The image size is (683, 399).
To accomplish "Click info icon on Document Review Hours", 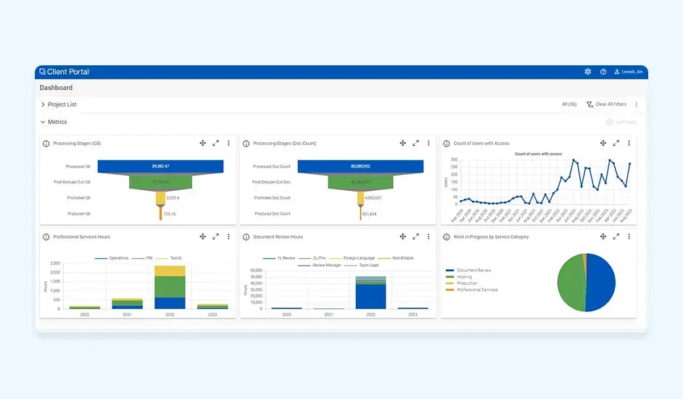I will click(247, 236).
